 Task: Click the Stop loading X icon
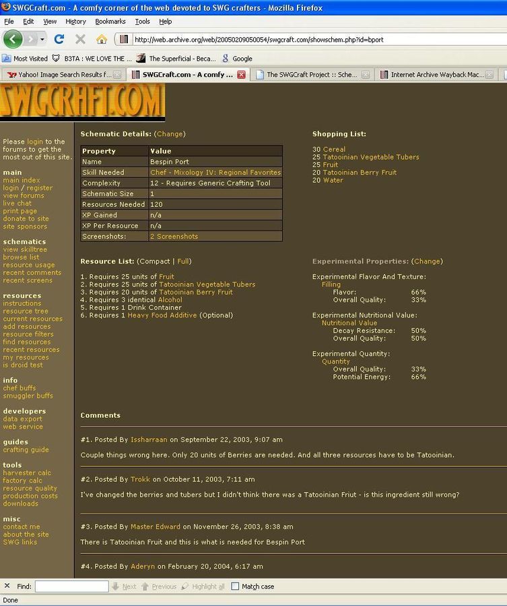(x=80, y=39)
